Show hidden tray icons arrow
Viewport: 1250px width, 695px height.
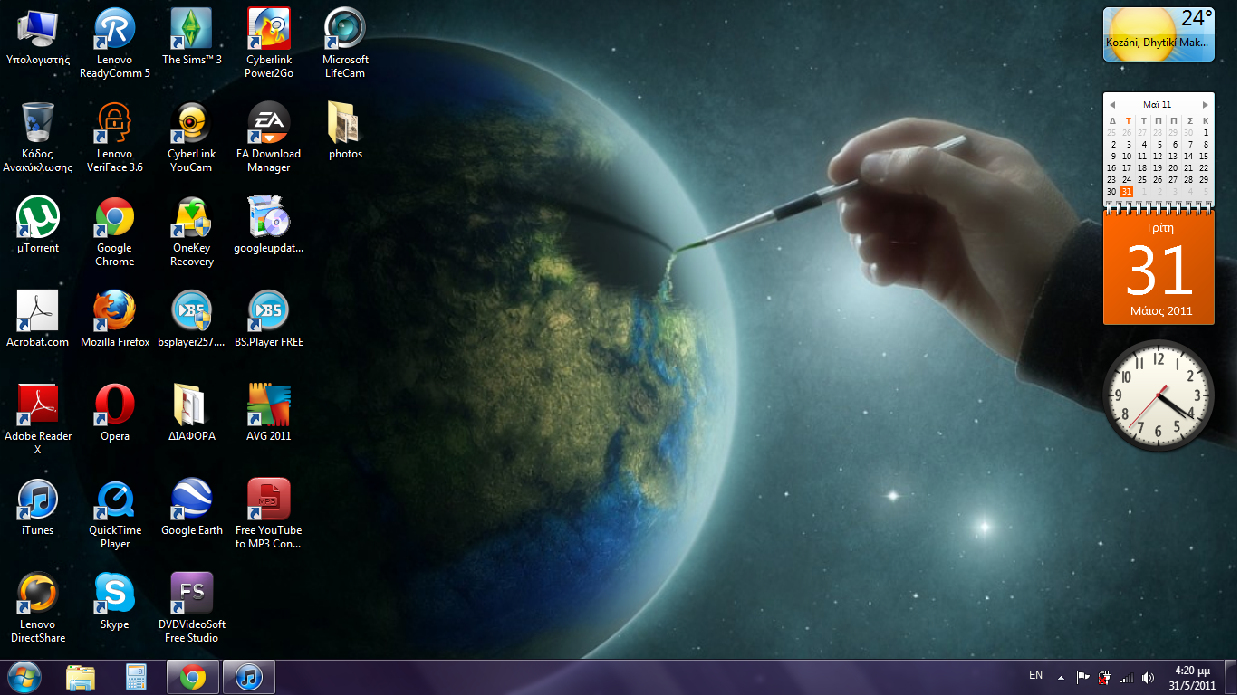1060,677
